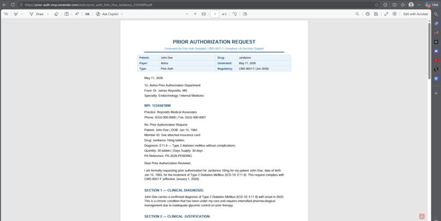Save the PDF document

[x=376, y=14]
